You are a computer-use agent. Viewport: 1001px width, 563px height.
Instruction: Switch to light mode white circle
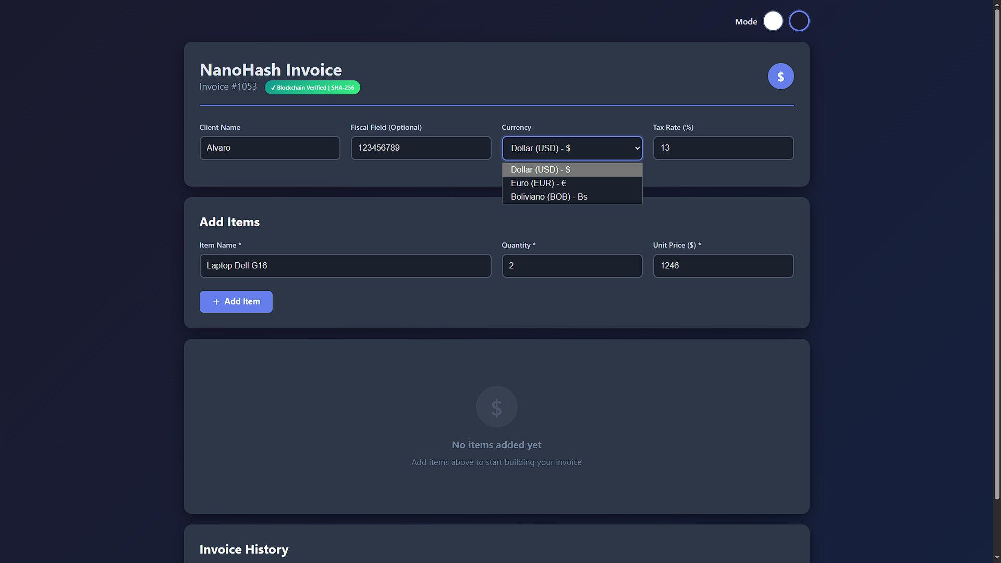click(x=773, y=21)
